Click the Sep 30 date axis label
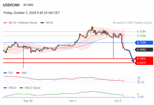The image size is (154, 105). [x=28, y=101]
